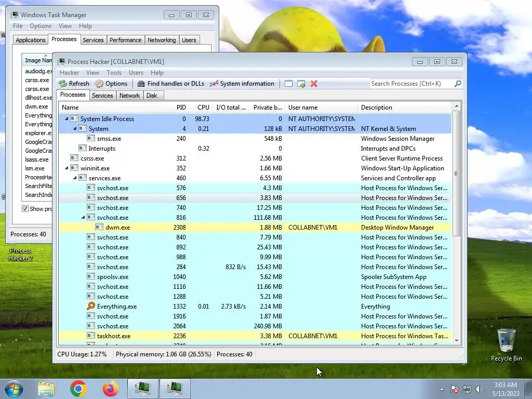Click the CPU Usage status bar entry
The image size is (532, 399).
82,354
